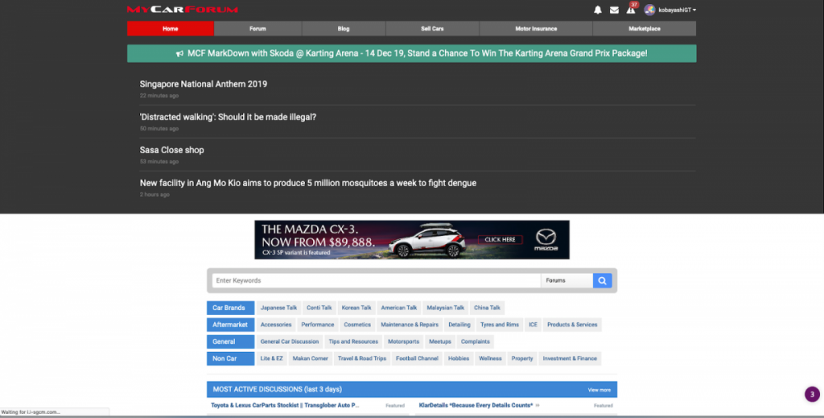Click the MCF MarkDown Skoda announcement banner
Viewport: 824px width, 418px height.
411,54
